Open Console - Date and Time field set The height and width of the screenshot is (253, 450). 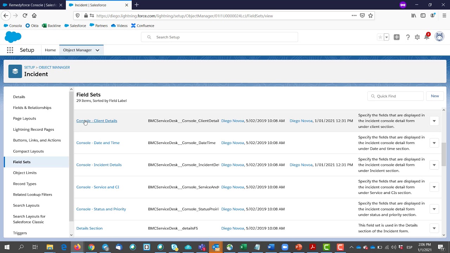click(98, 143)
